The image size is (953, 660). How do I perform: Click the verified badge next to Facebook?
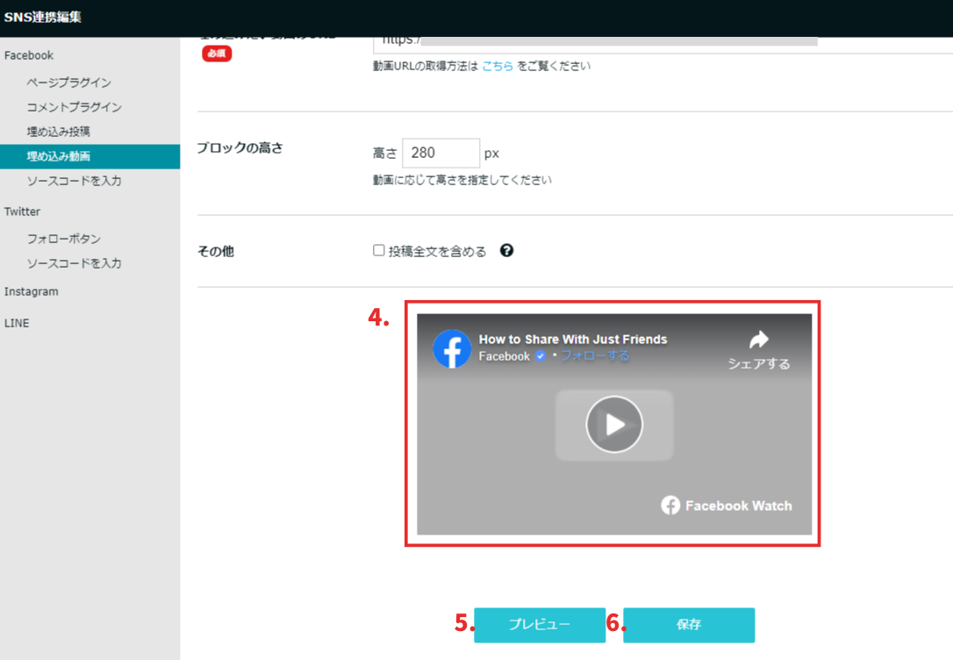coord(540,356)
